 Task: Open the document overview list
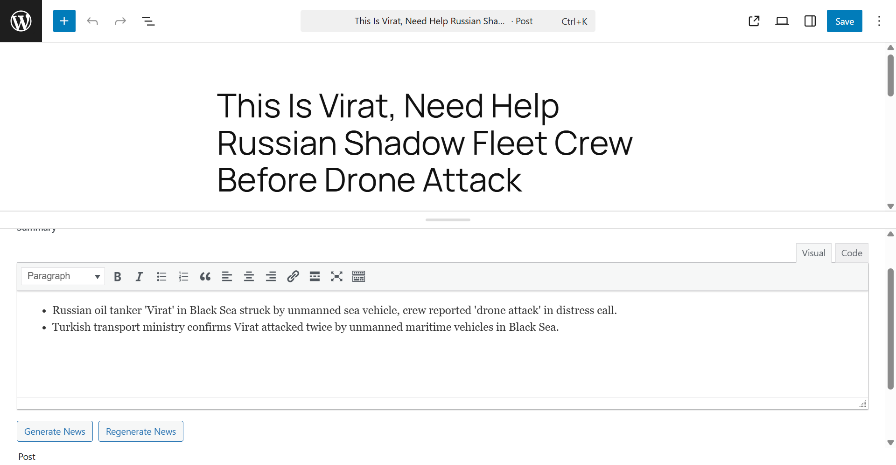pos(148,21)
